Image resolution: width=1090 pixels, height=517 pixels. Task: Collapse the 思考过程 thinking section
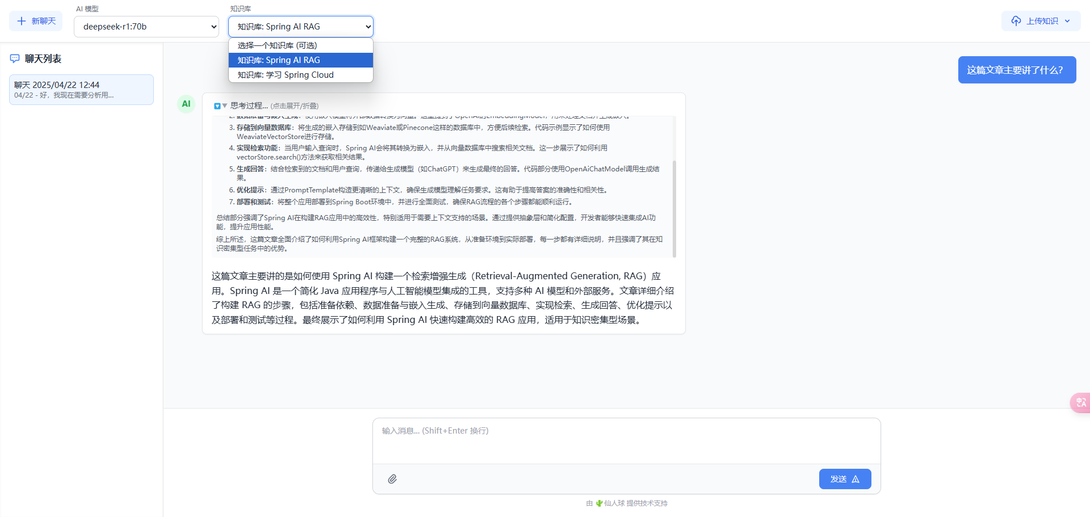266,106
